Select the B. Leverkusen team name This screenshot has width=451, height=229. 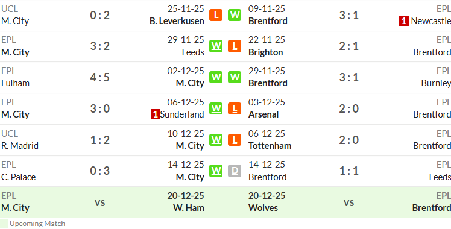coord(177,21)
